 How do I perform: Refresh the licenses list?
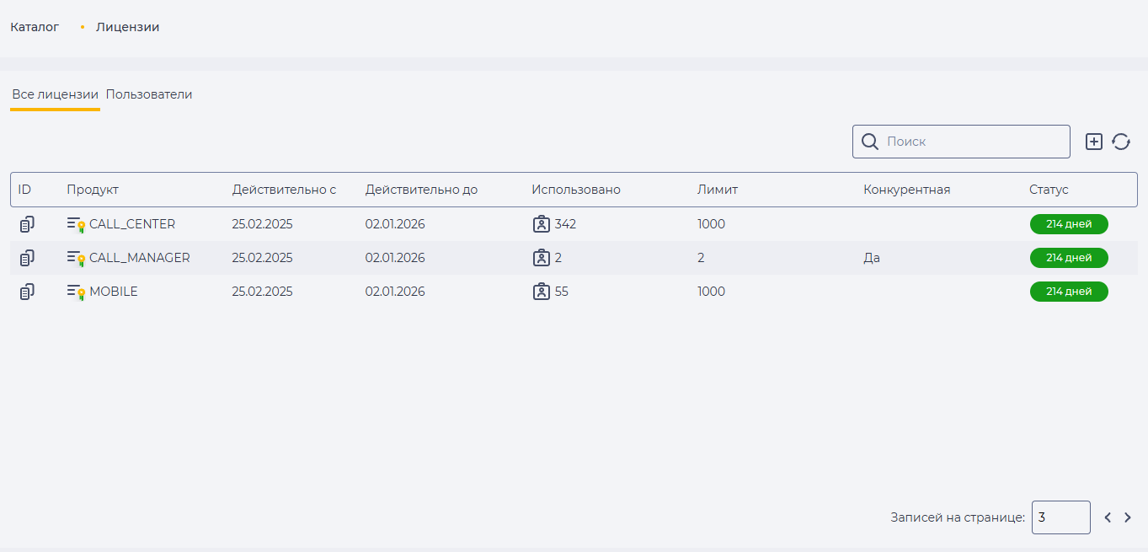1121,142
